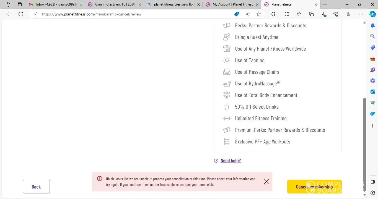The height and width of the screenshot is (199, 378).
Task: Open a new browser tab
Action: click(325, 4)
